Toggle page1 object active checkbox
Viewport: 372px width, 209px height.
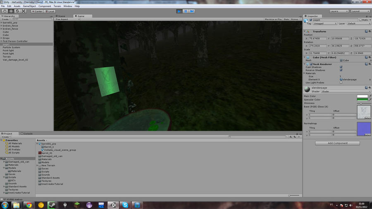coord(311,20)
